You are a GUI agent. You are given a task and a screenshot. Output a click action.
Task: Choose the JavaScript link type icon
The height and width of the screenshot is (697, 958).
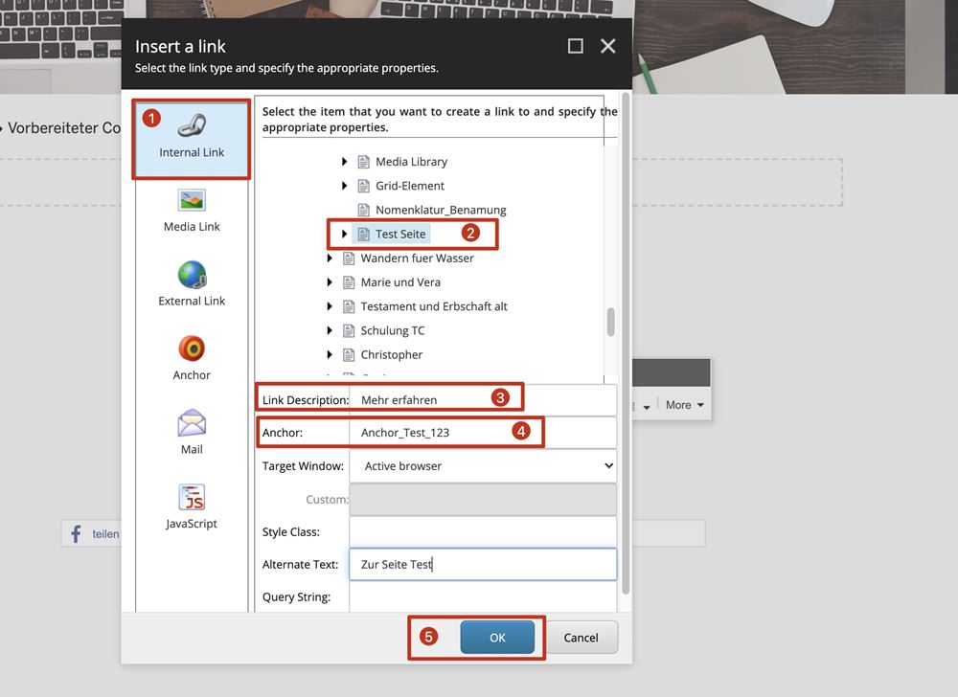coord(192,498)
